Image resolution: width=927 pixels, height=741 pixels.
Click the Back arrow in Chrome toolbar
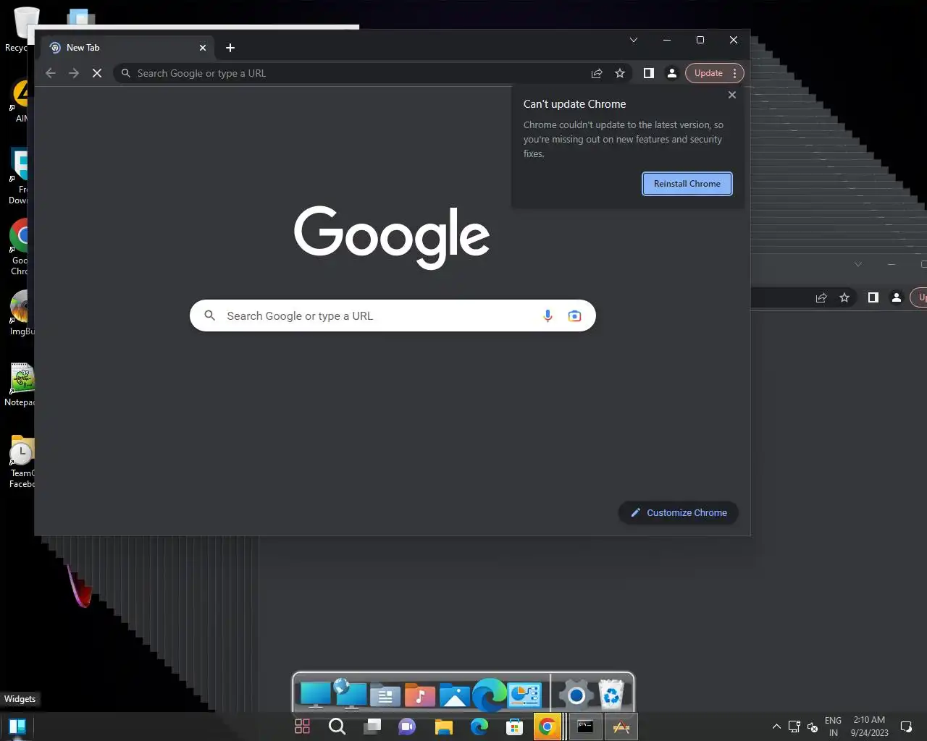[51, 73]
